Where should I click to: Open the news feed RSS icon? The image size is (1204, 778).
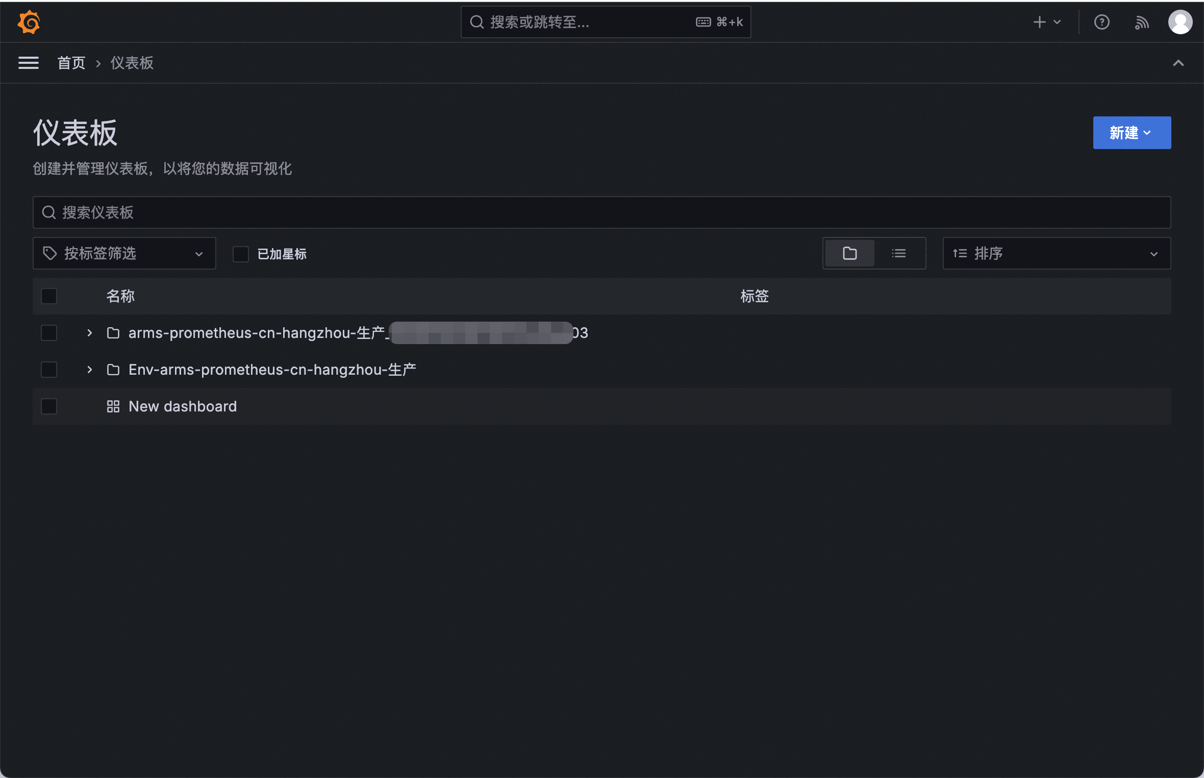click(1141, 22)
